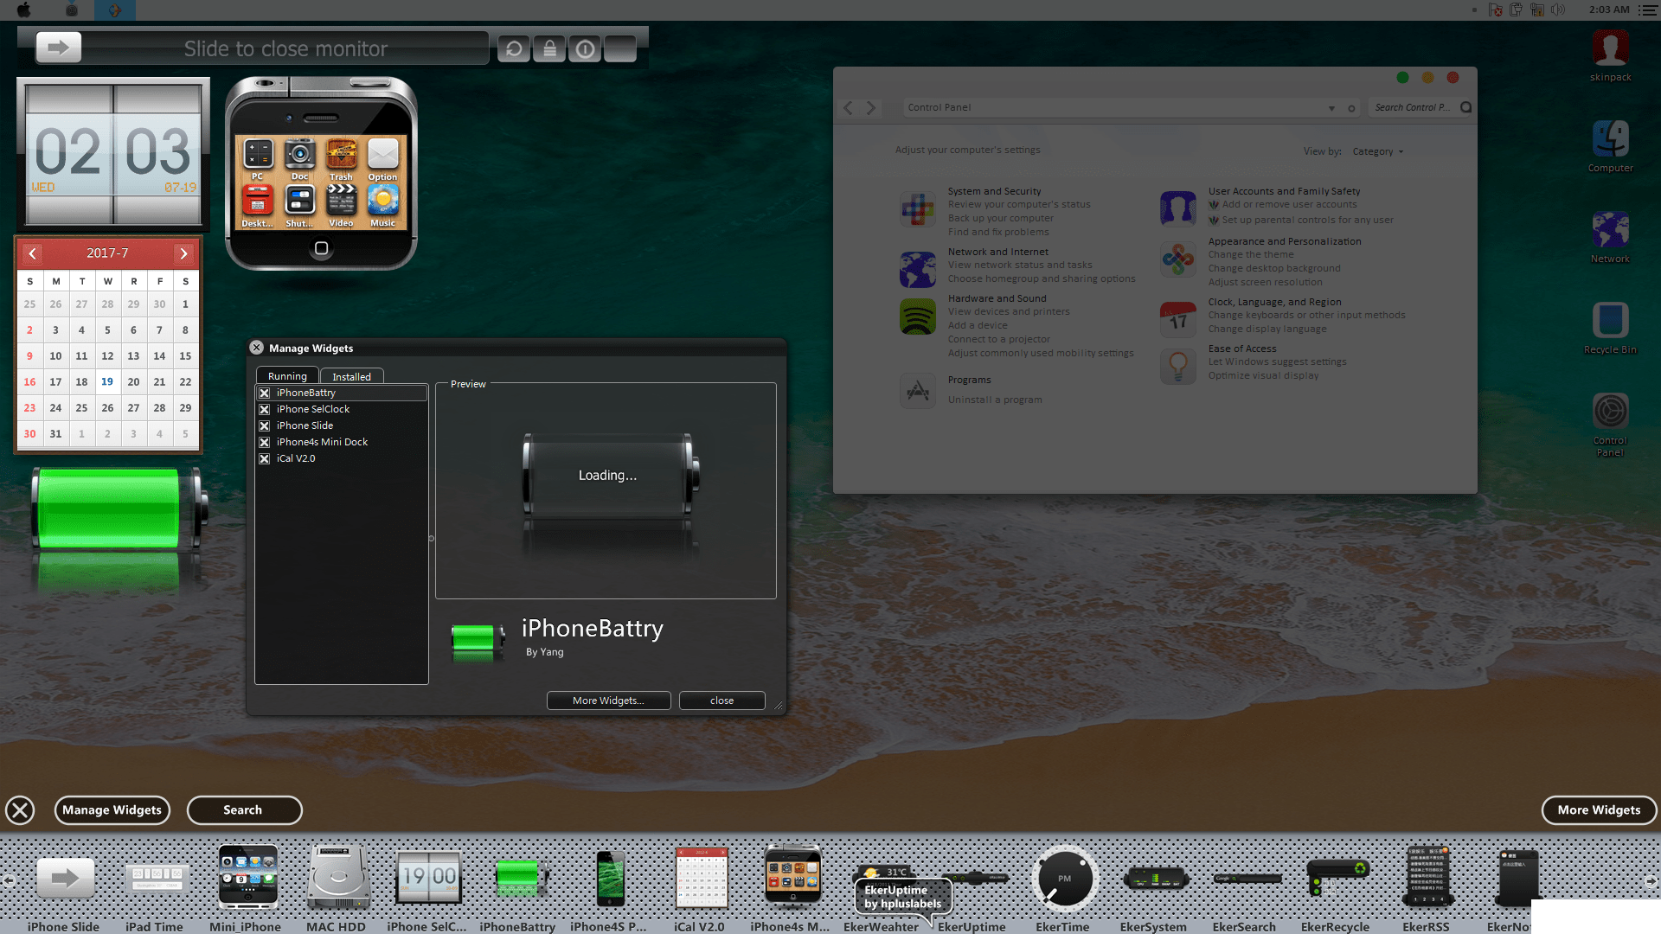Expand the Control Panel address bar dropdown
The width and height of the screenshot is (1661, 934).
click(1331, 108)
